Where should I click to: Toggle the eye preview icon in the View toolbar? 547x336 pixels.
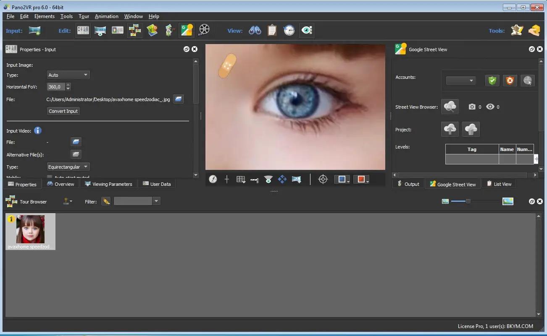[x=306, y=30]
